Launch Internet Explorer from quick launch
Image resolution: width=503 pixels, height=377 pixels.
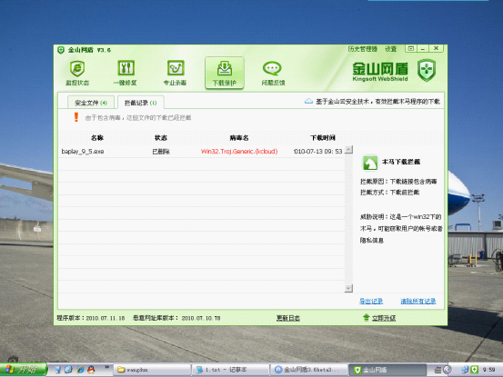(x=80, y=370)
